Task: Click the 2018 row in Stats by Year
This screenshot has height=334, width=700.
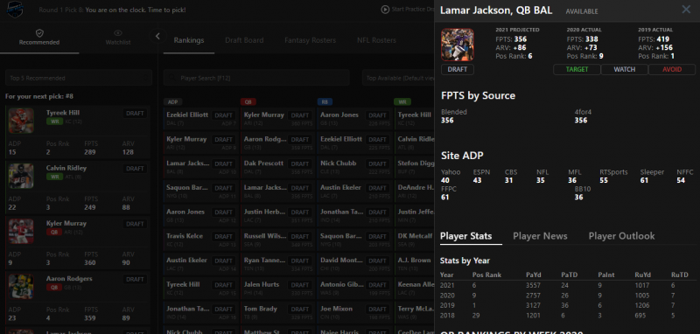Action: pyautogui.click(x=567, y=316)
